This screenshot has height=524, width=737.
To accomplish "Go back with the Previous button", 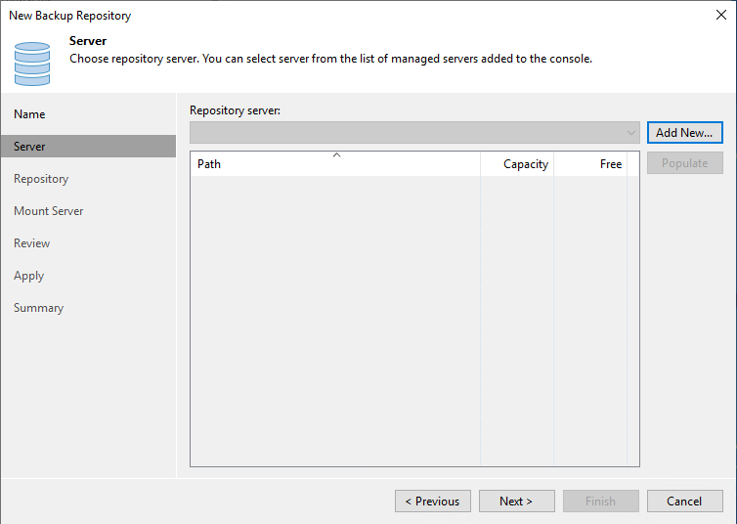I will pyautogui.click(x=433, y=502).
